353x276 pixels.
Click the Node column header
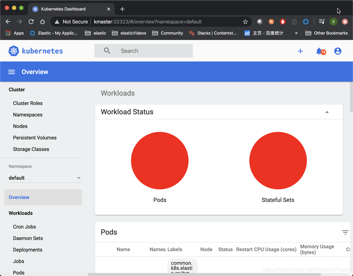[x=206, y=249]
